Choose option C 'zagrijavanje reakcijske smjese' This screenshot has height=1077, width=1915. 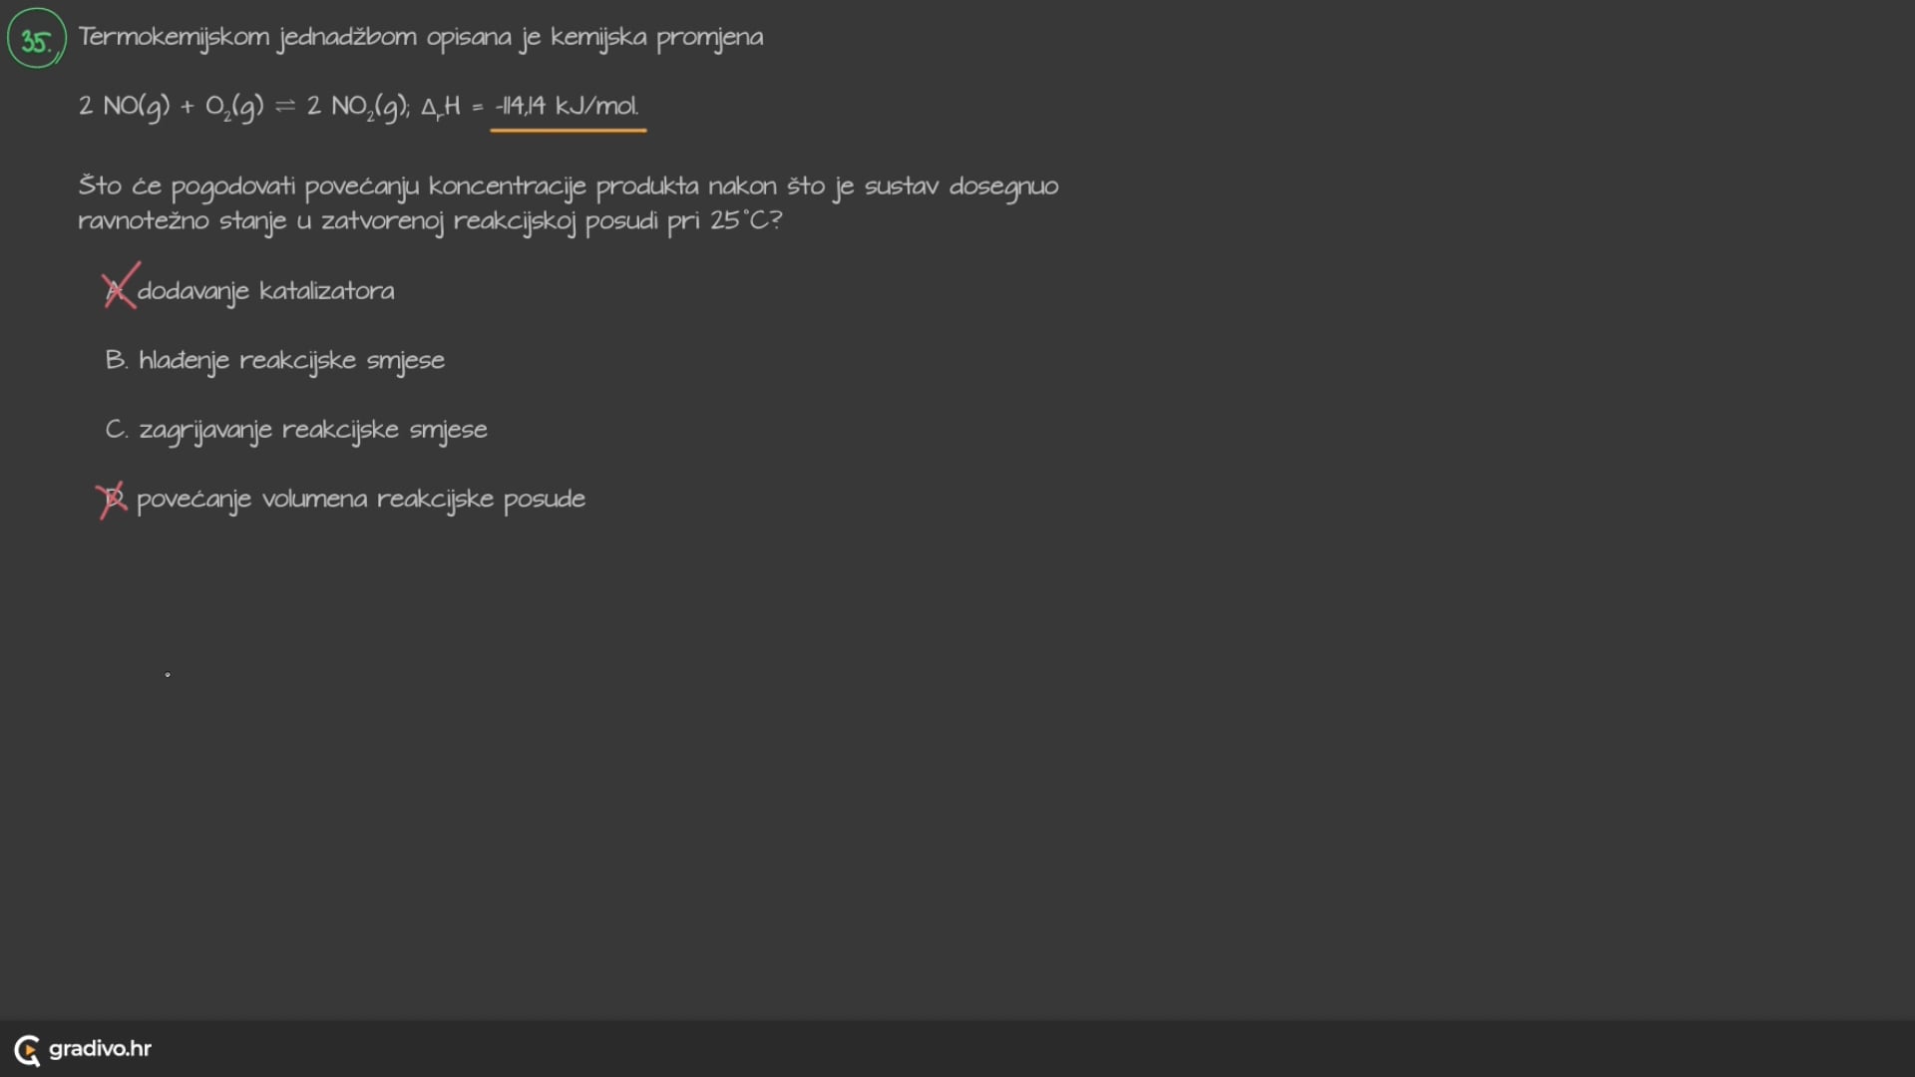point(312,430)
